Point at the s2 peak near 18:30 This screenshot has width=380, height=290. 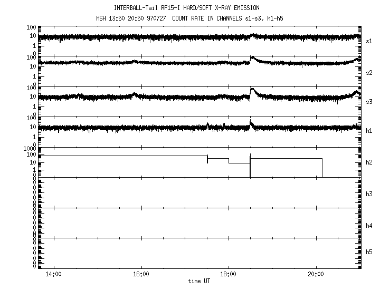pyautogui.click(x=252, y=57)
